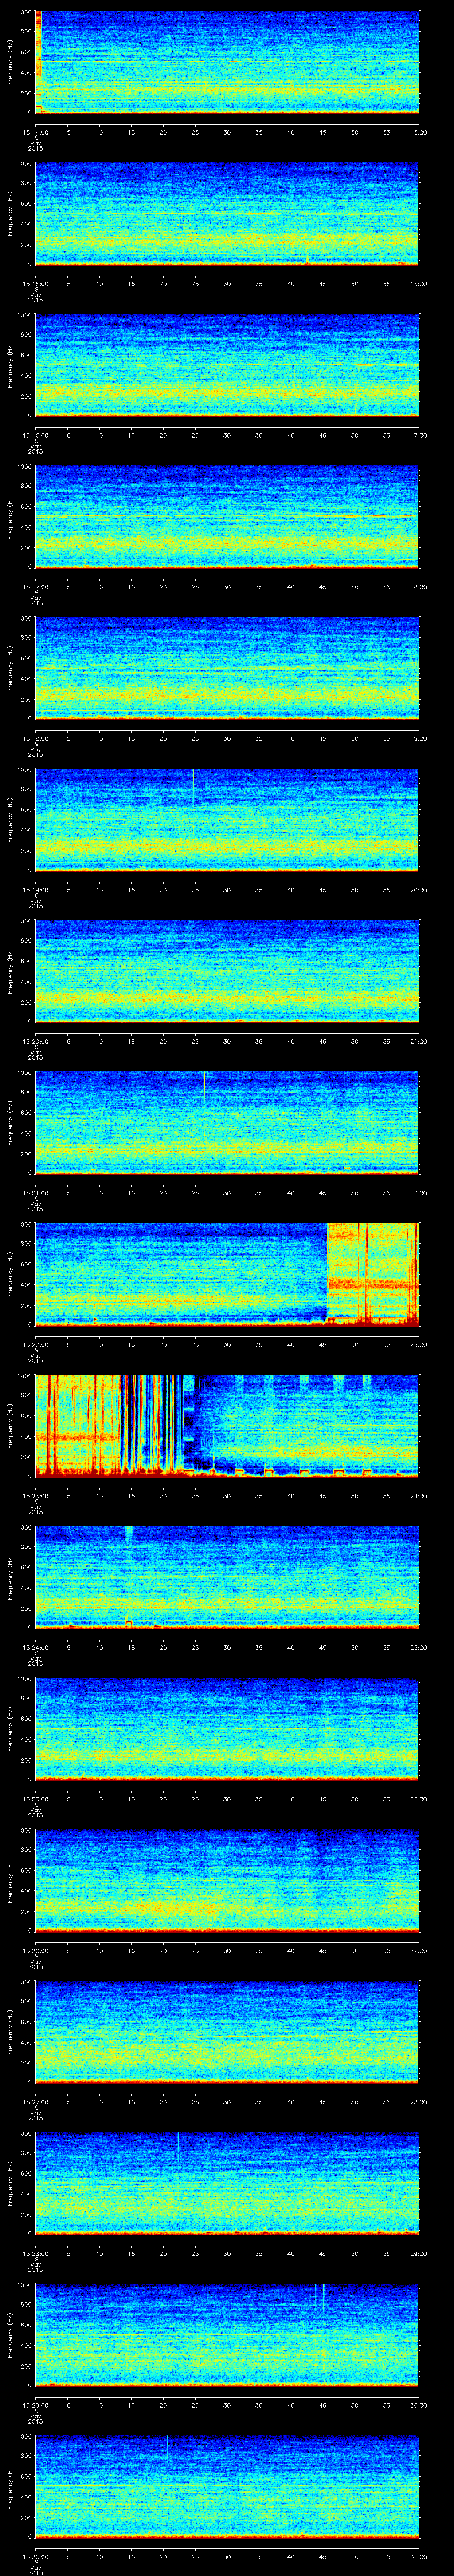Select the 15:28:00 time axis label
The width and height of the screenshot is (454, 2576).
click(35, 2253)
